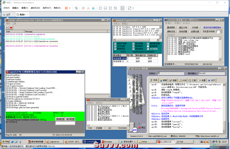Expand the stretch display dropdown arrow

tap(133, 8)
